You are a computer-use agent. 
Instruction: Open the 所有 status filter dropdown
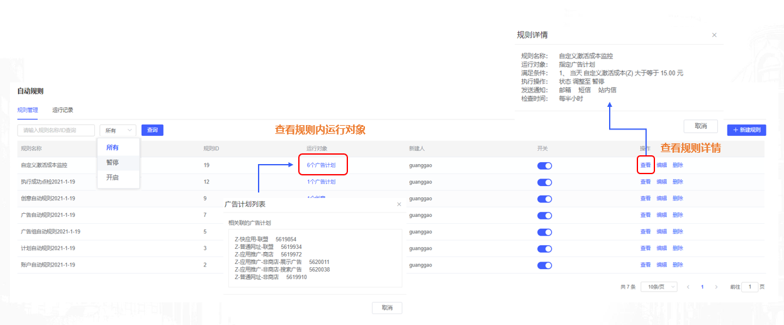pos(118,130)
